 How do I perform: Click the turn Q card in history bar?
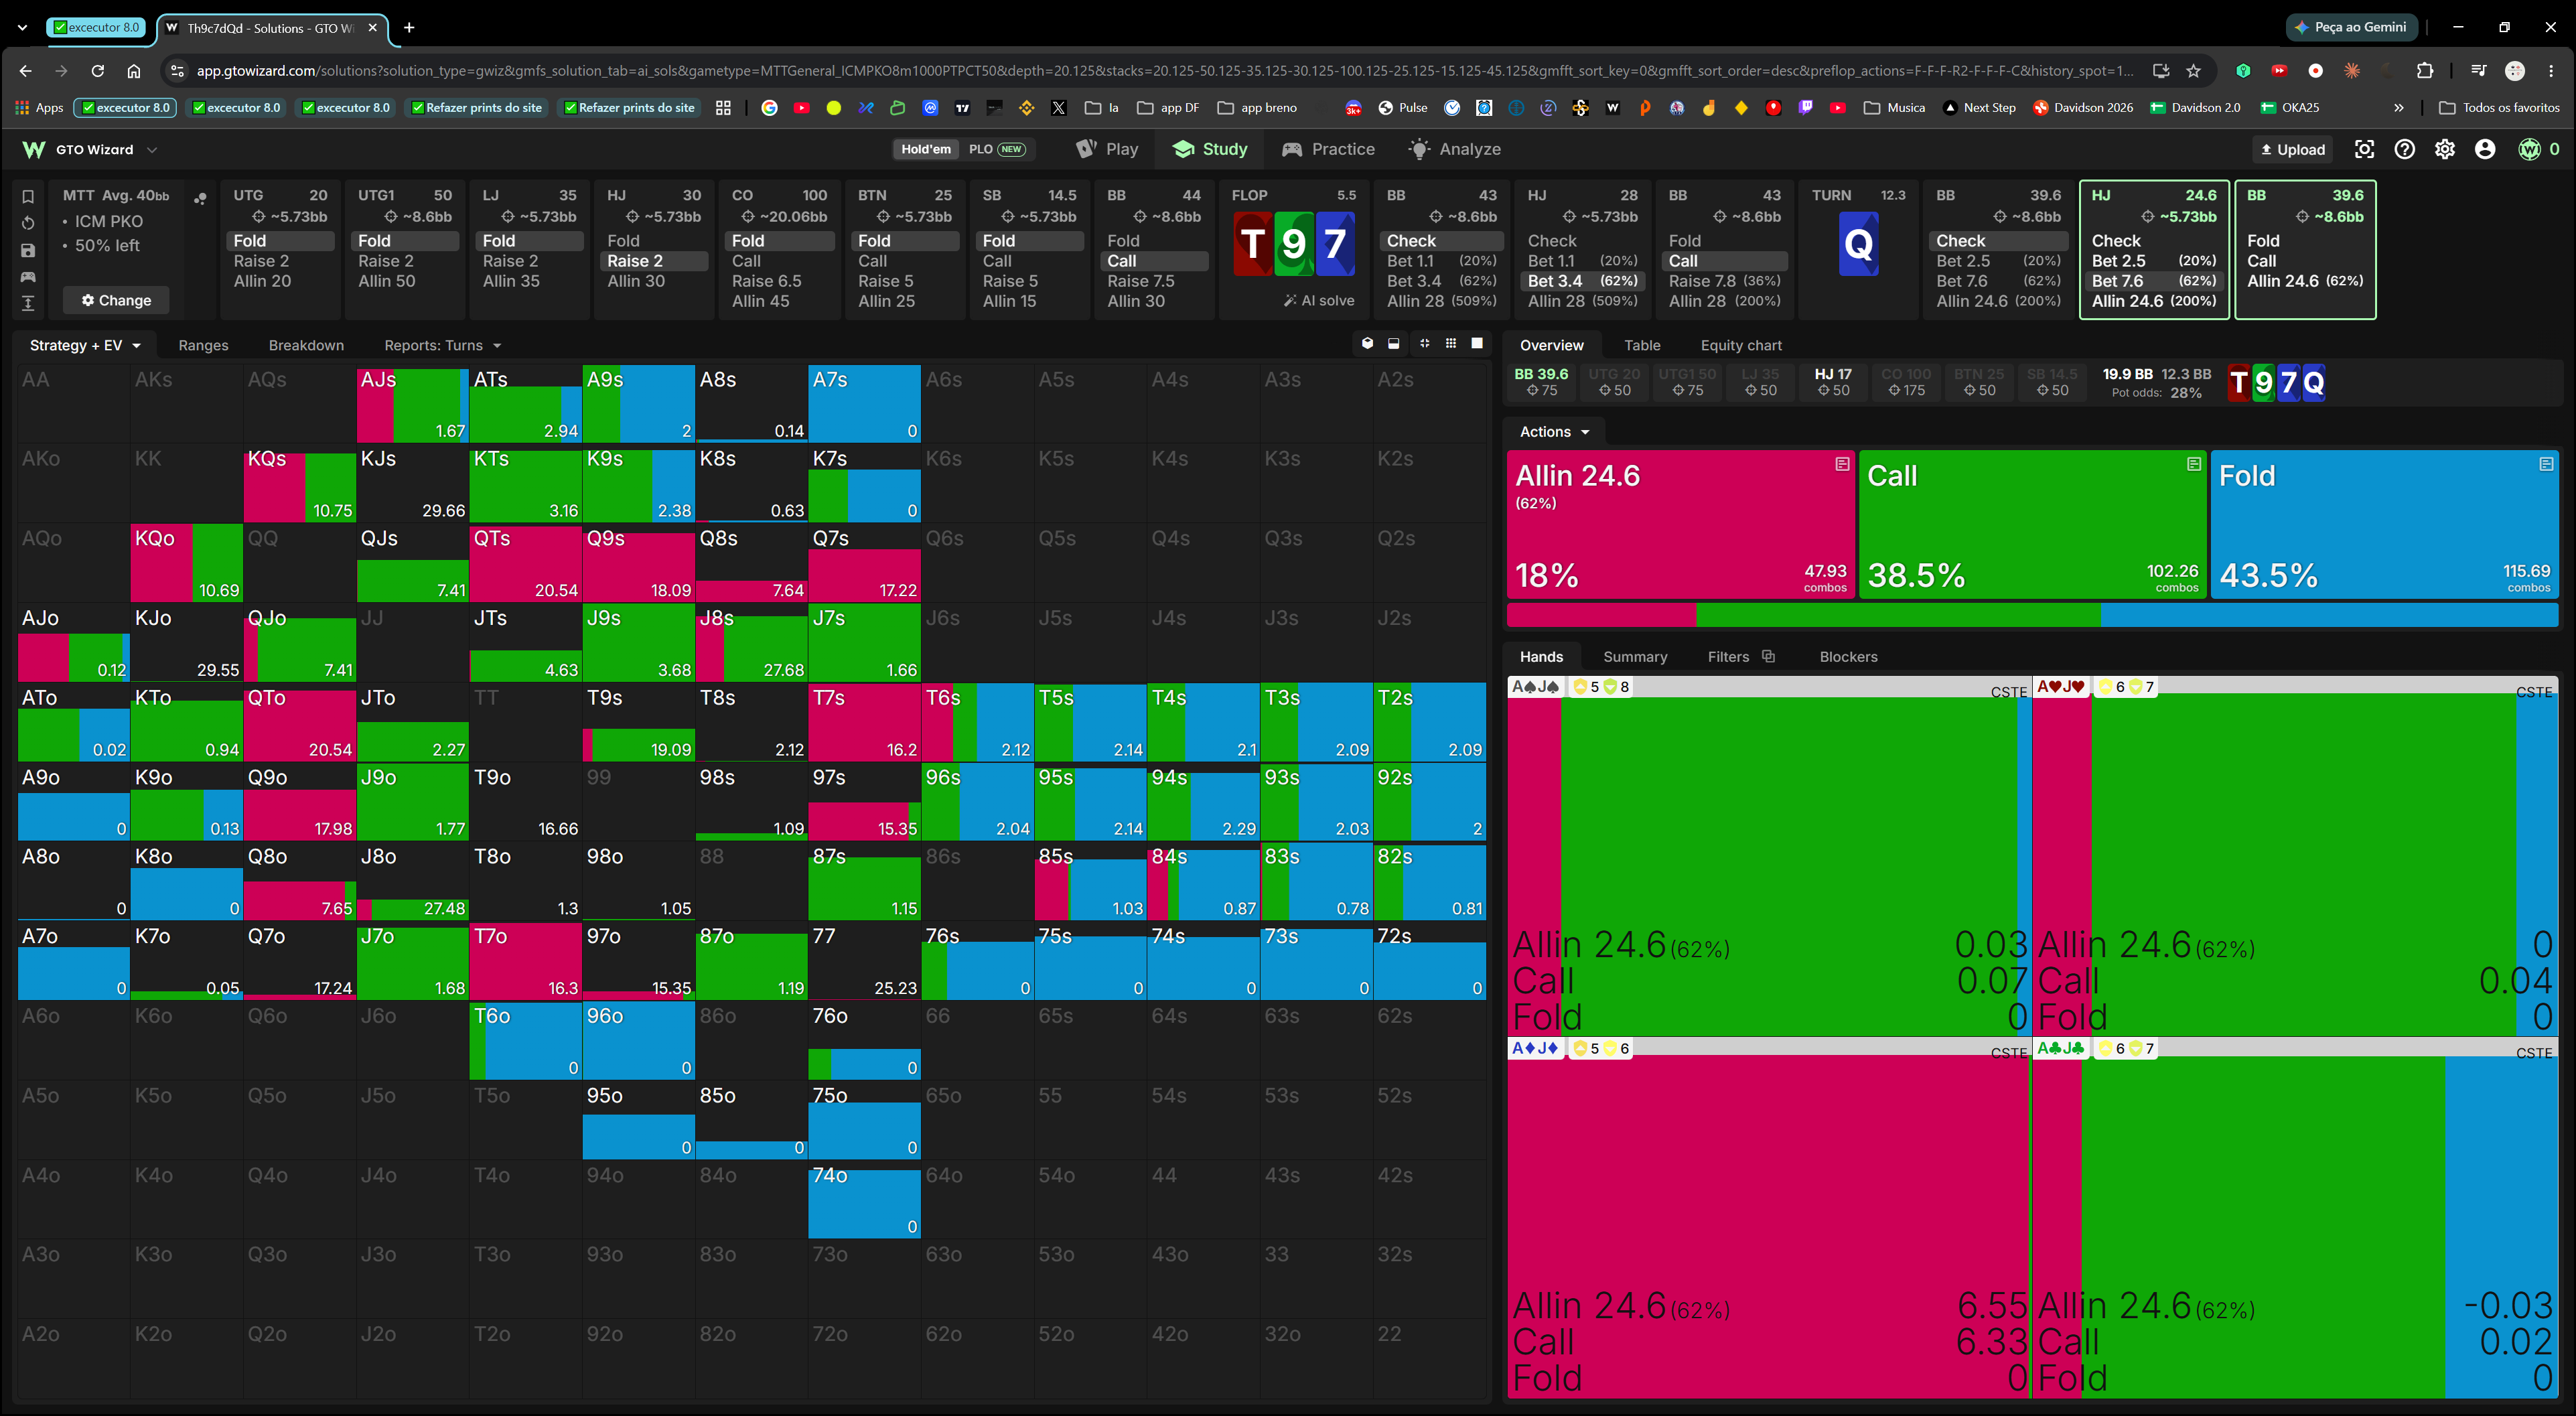tap(1858, 244)
